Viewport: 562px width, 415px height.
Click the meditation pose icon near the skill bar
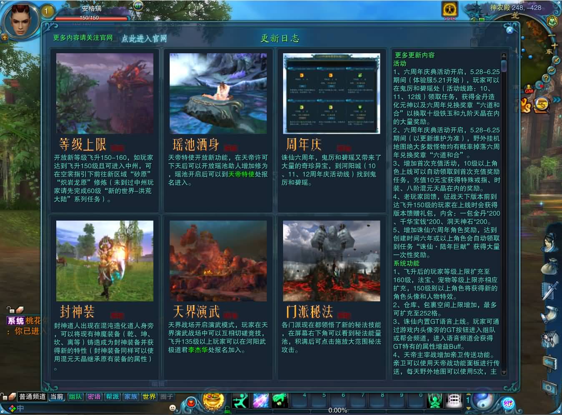[435, 400]
